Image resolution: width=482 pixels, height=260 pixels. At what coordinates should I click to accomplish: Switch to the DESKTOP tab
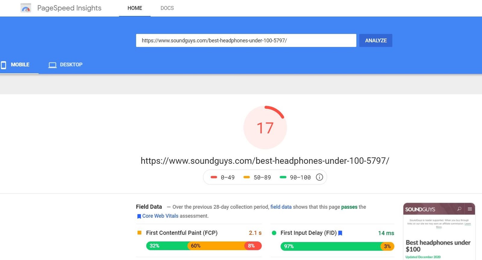tap(65, 65)
